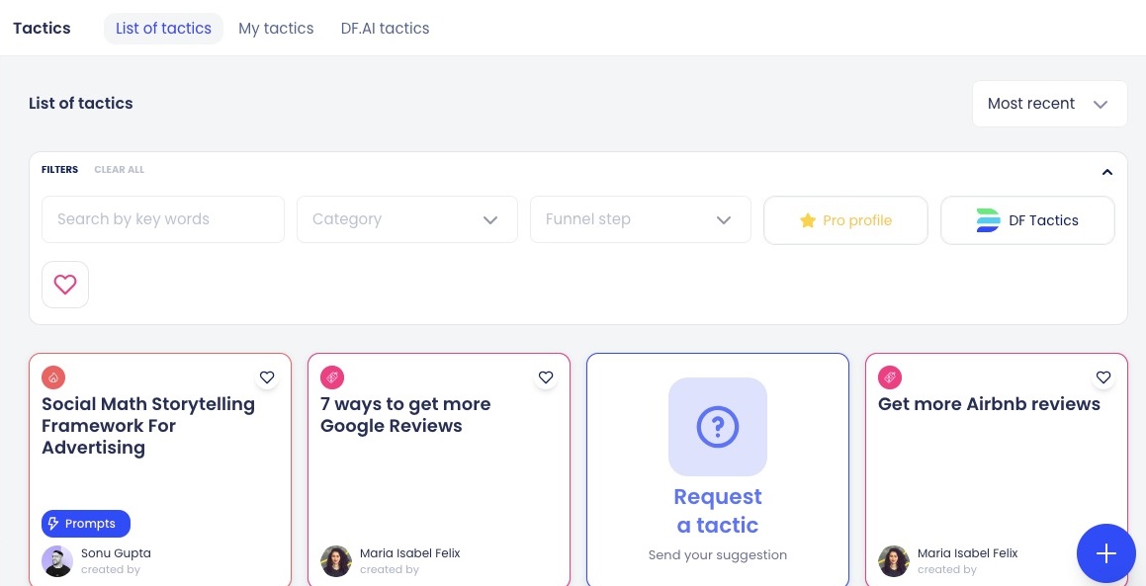The image size is (1146, 586).
Task: Switch to the My tactics tab
Action: pos(276,28)
